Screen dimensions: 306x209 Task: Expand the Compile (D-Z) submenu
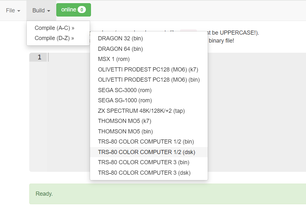click(x=54, y=38)
